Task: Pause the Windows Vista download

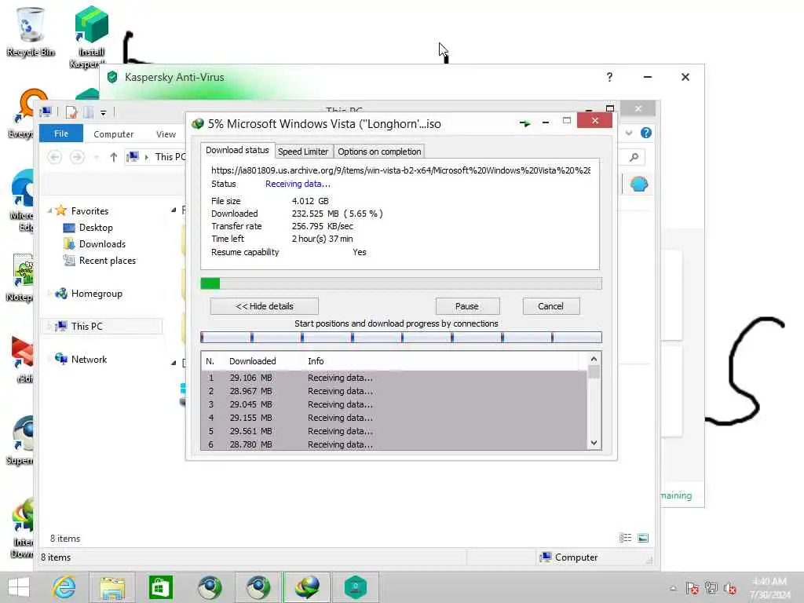Action: [x=467, y=306]
